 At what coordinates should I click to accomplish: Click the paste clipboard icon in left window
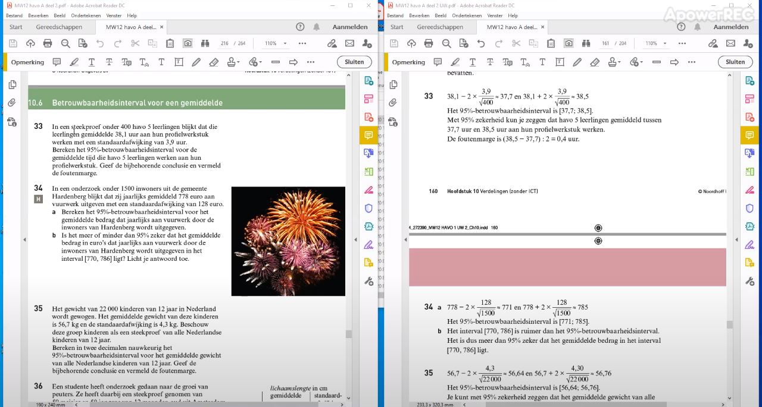[x=170, y=43]
